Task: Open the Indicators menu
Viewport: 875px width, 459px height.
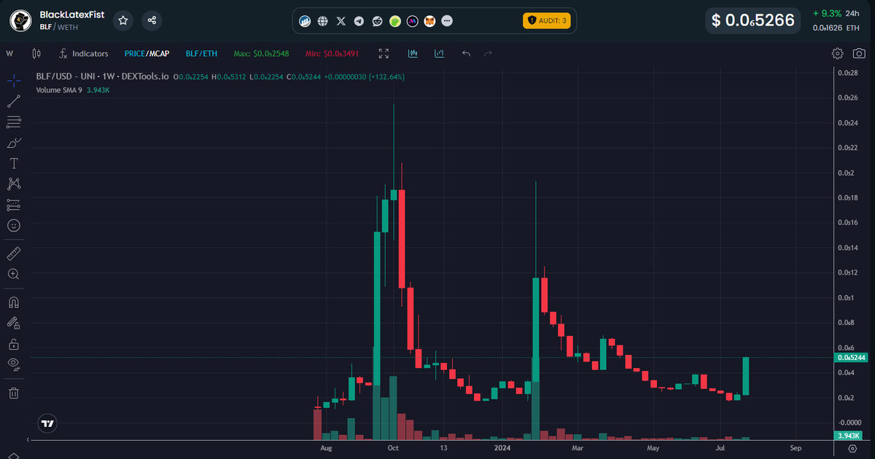Action: coord(84,53)
